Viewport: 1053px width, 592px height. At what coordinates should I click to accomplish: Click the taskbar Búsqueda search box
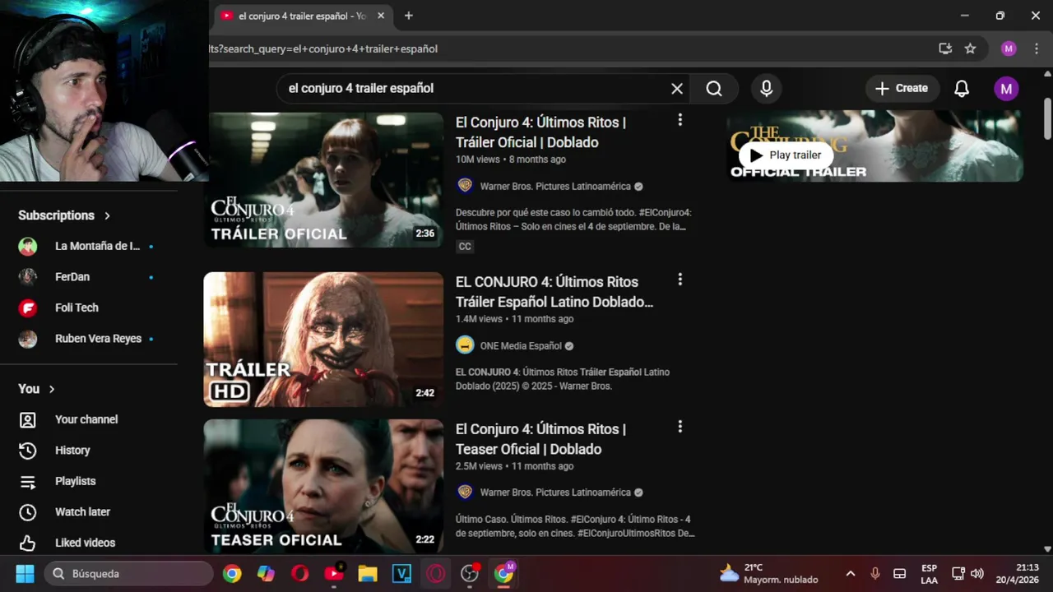pos(128,573)
